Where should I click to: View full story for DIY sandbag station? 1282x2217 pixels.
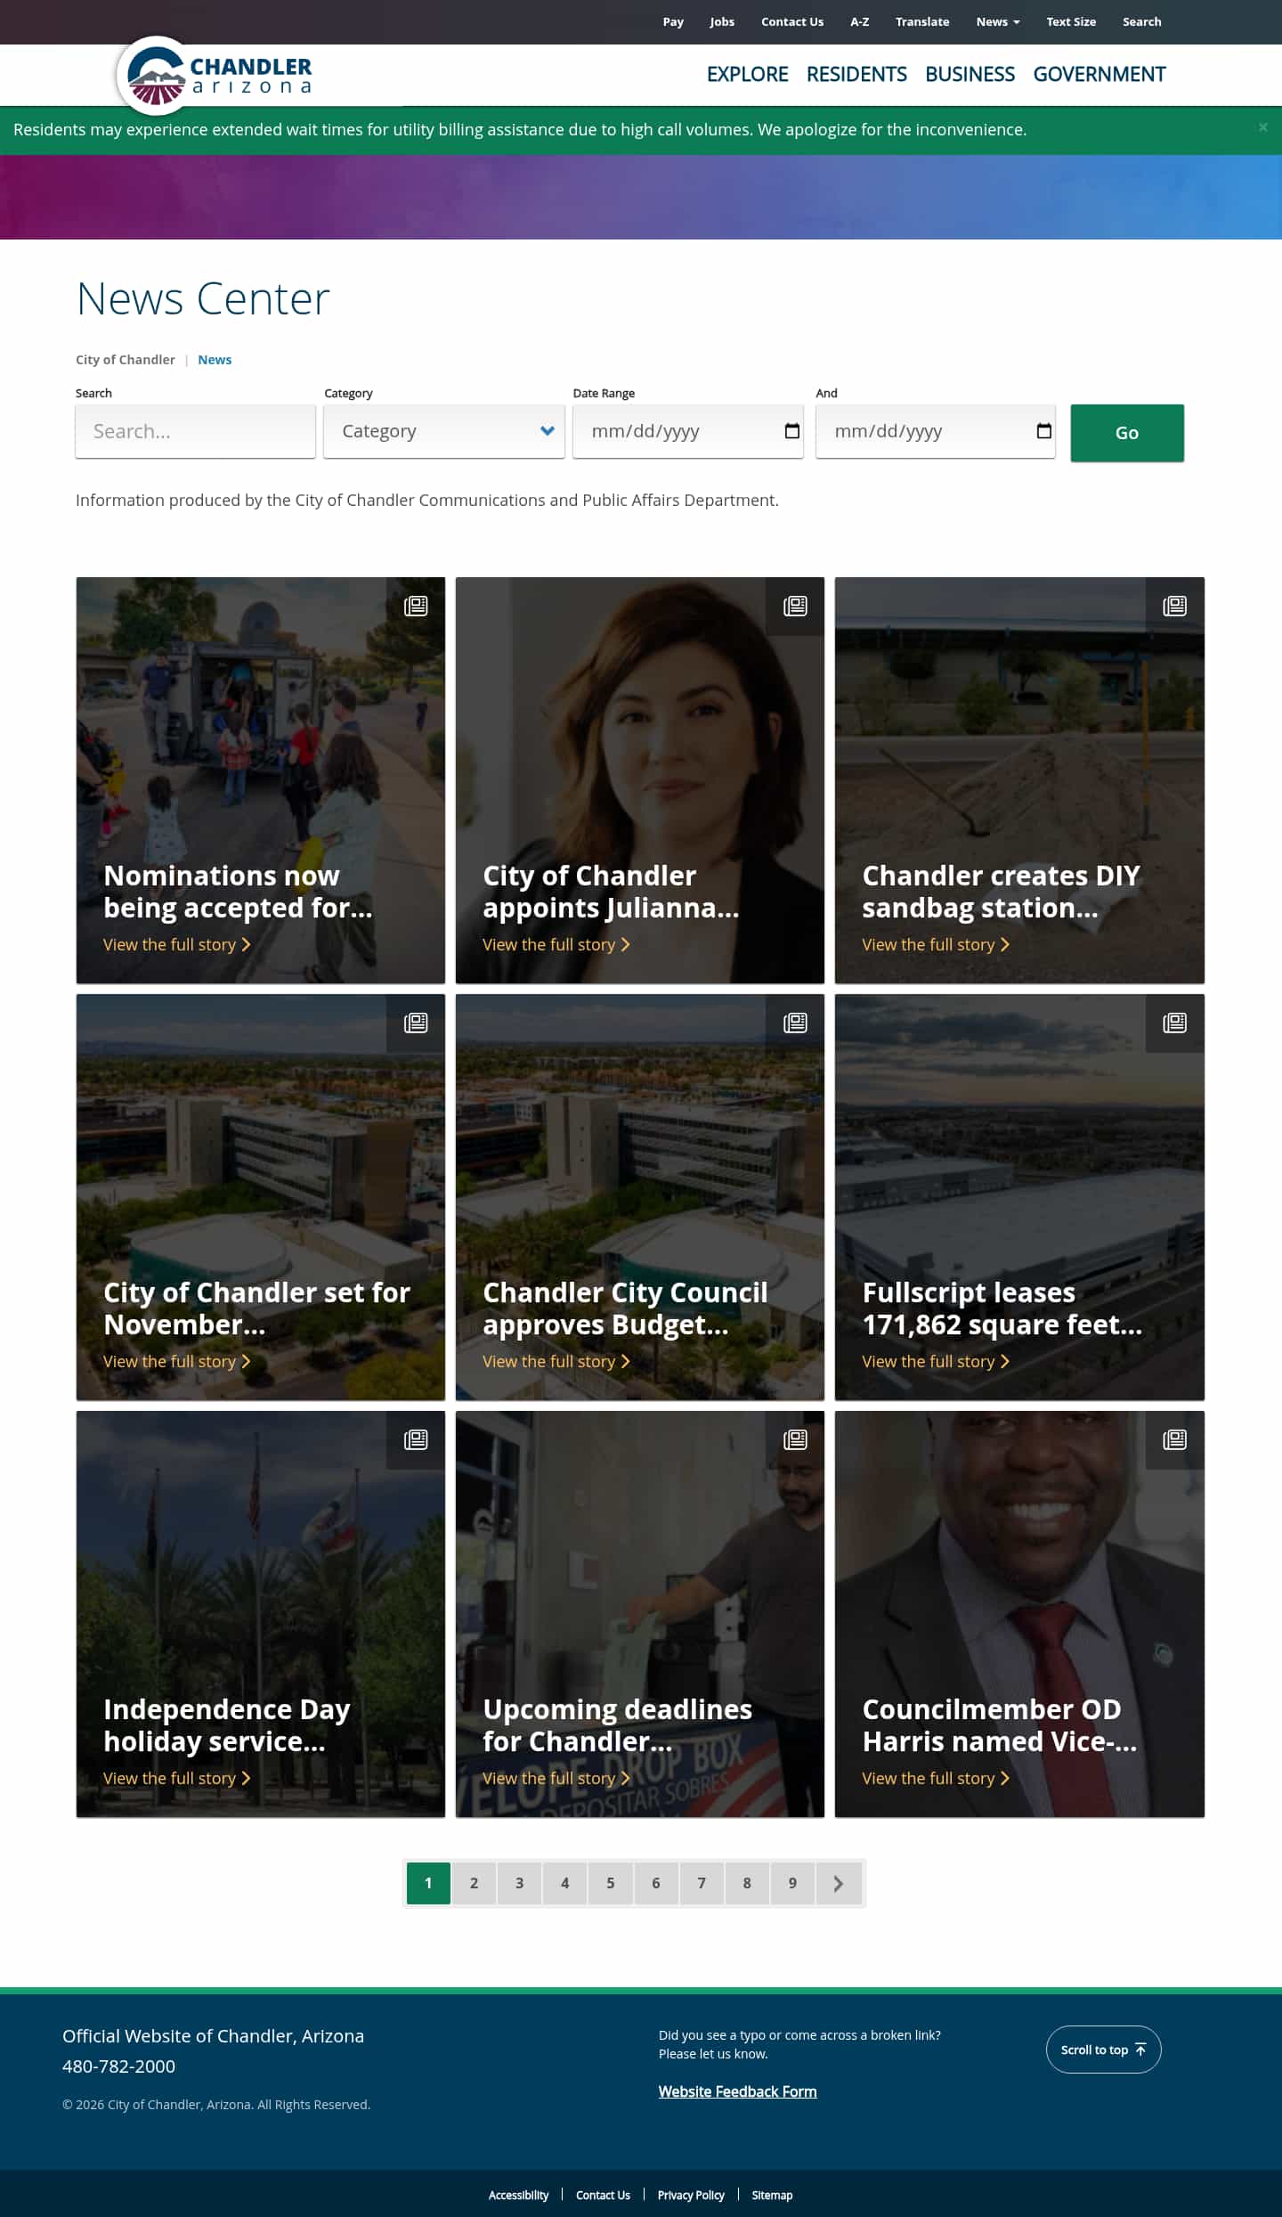click(x=935, y=944)
